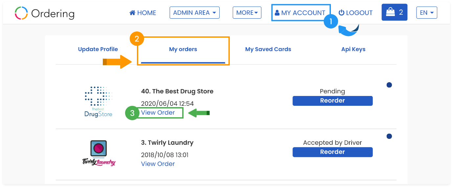453x188 pixels.
Task: Click the blue dot beside Pending order
Action: pos(389,85)
